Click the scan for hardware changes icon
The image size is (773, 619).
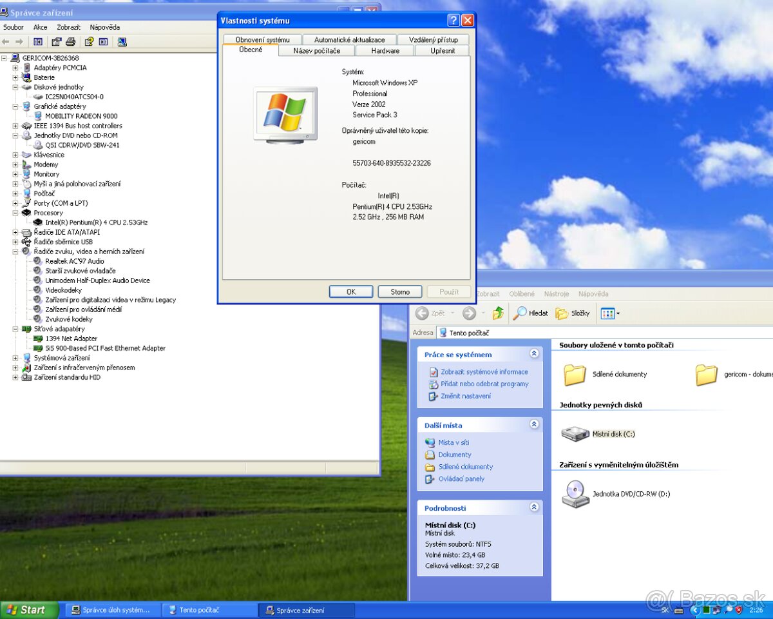[122, 42]
